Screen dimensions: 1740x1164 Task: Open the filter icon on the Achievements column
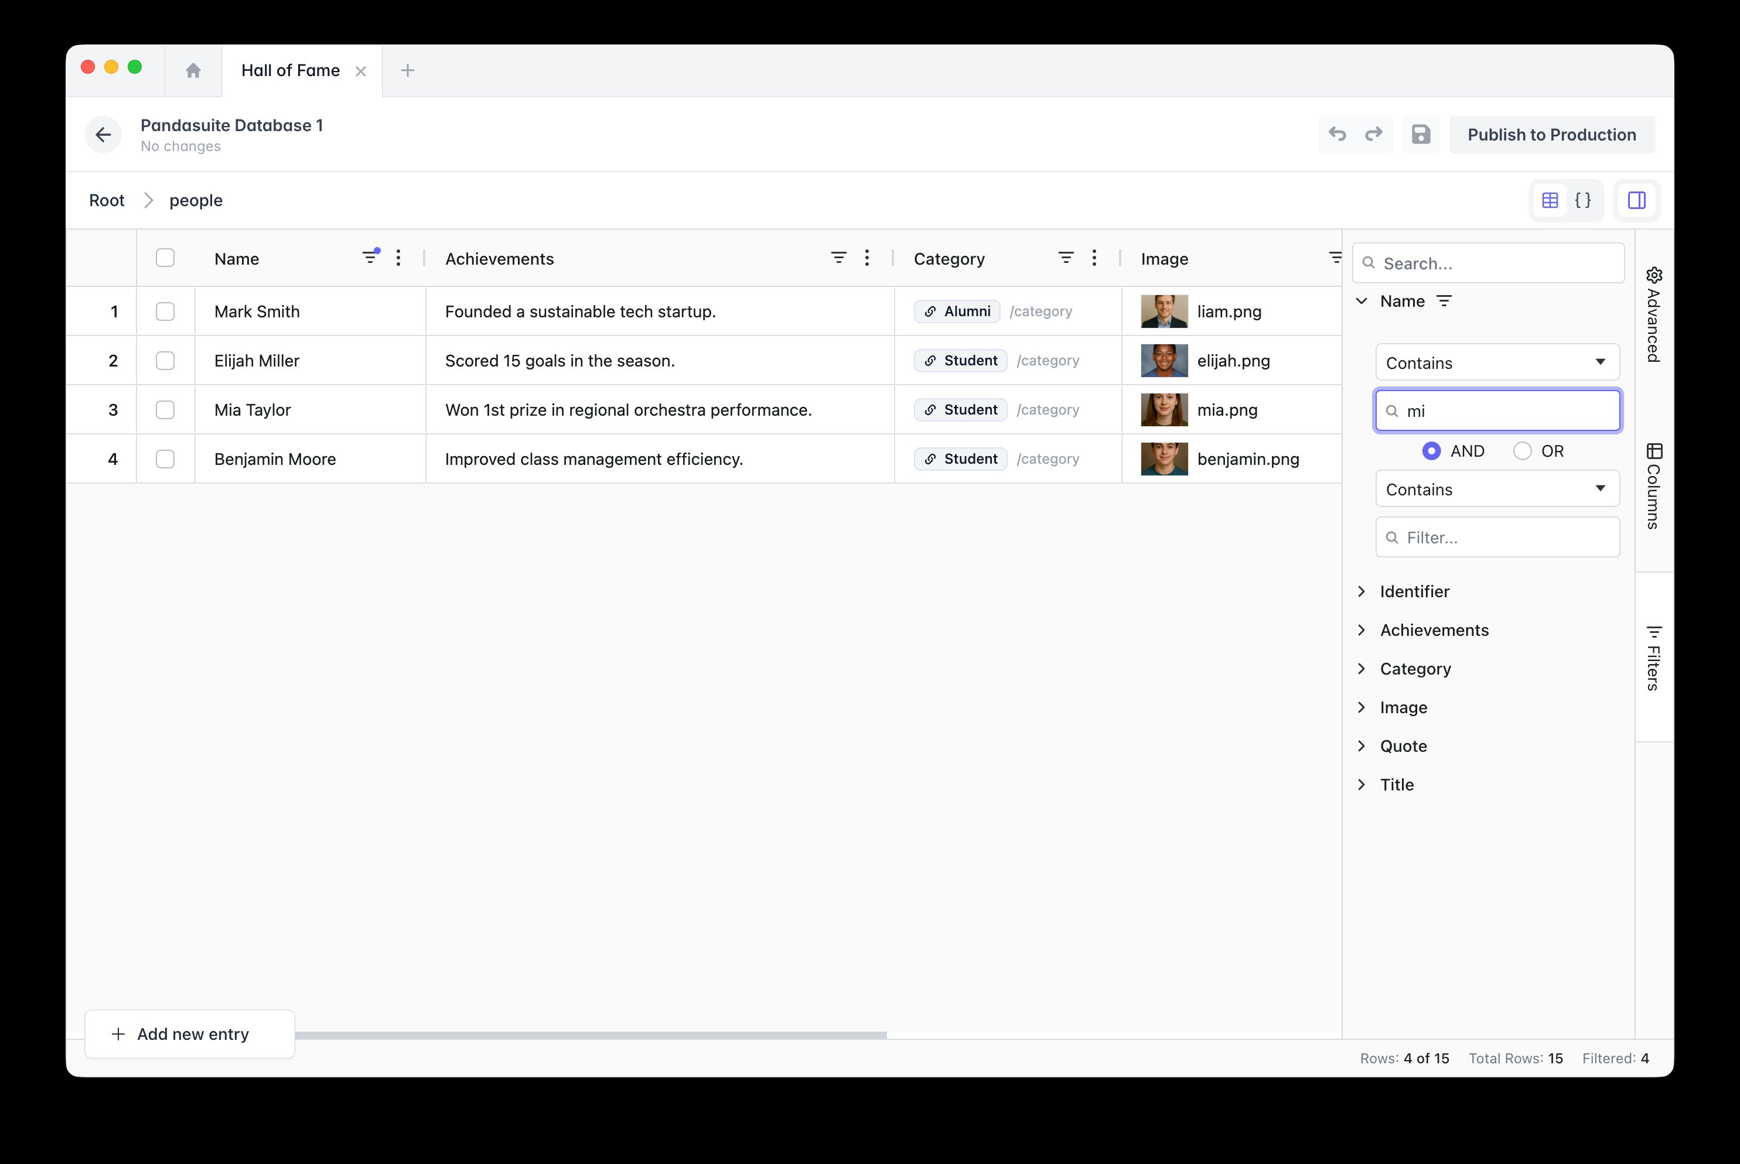pyautogui.click(x=839, y=258)
